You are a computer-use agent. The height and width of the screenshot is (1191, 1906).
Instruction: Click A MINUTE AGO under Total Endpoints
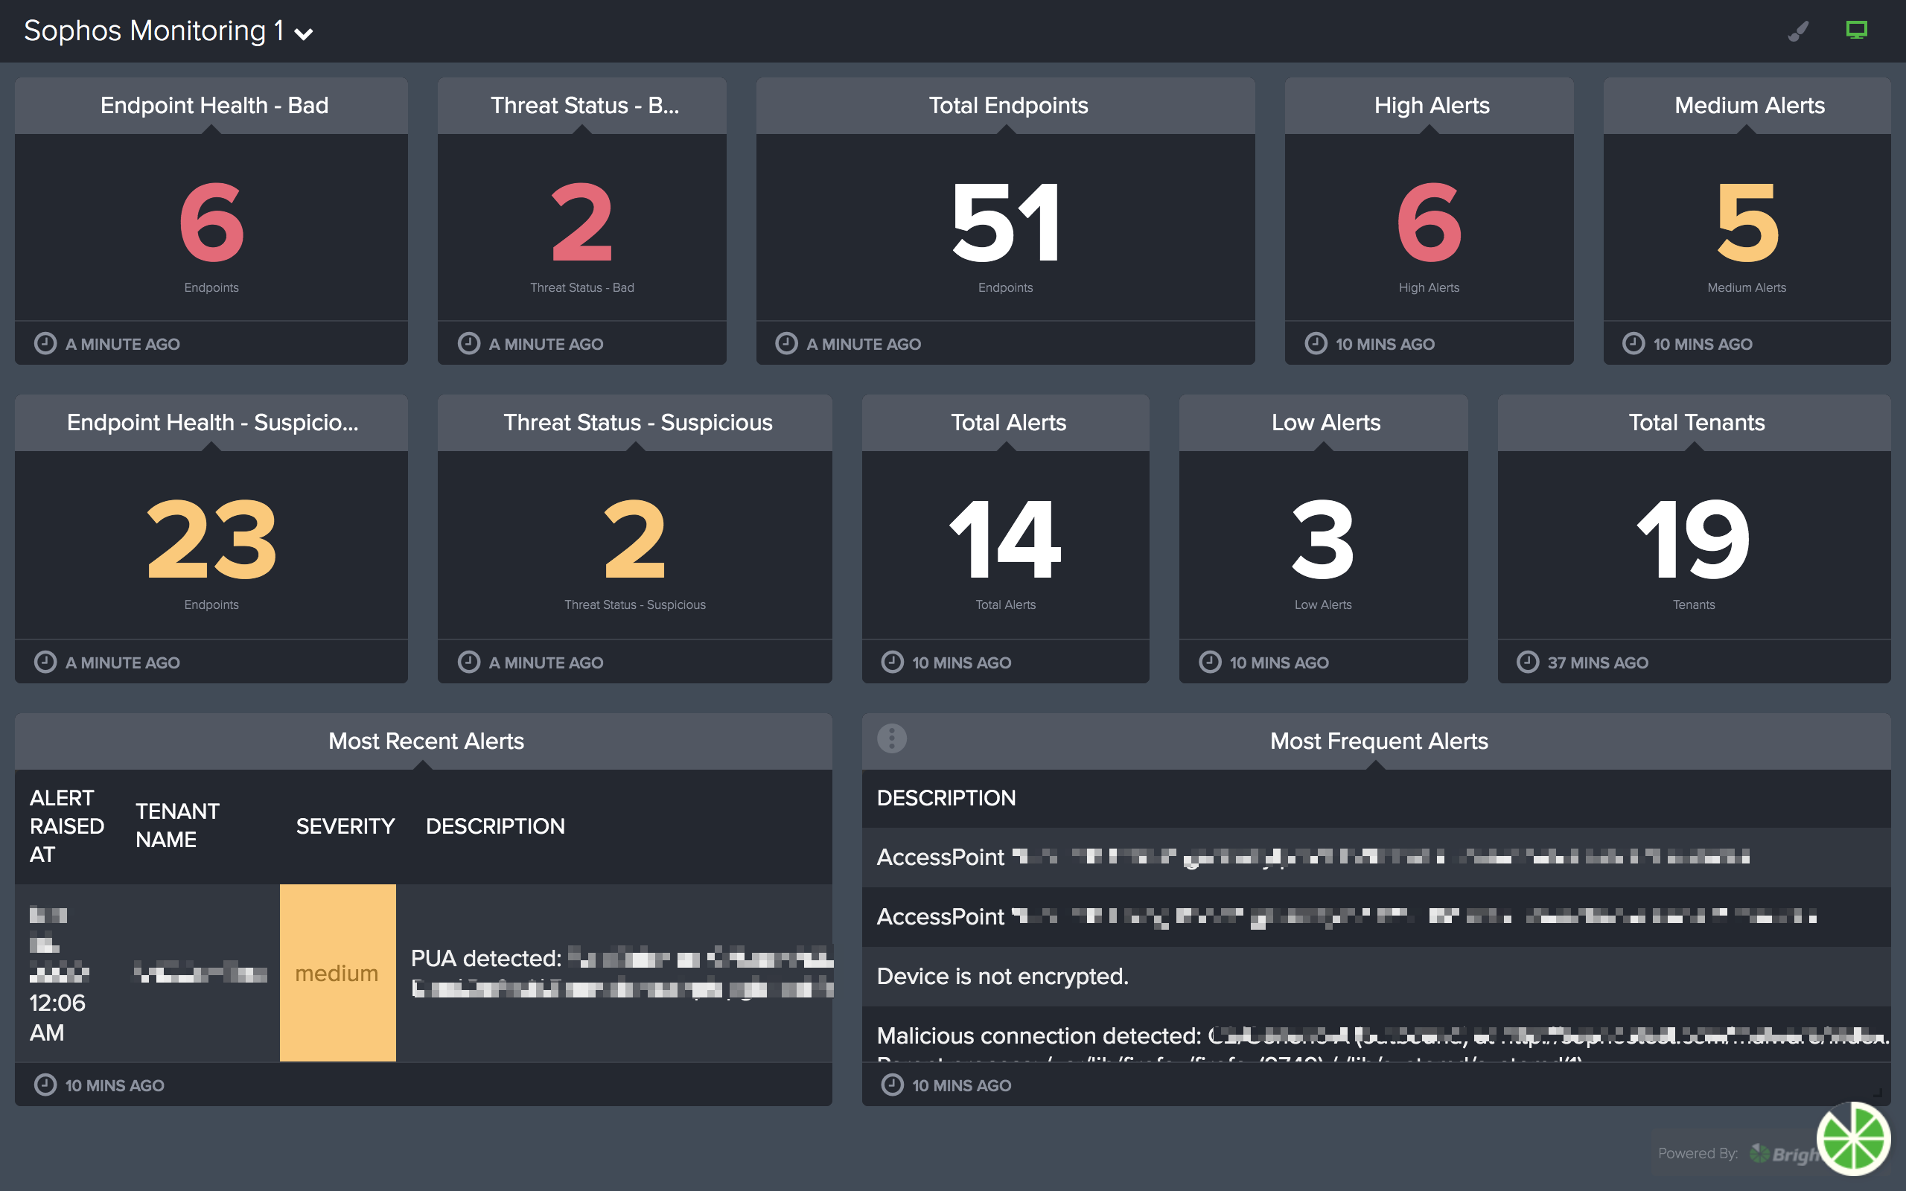[x=863, y=344]
